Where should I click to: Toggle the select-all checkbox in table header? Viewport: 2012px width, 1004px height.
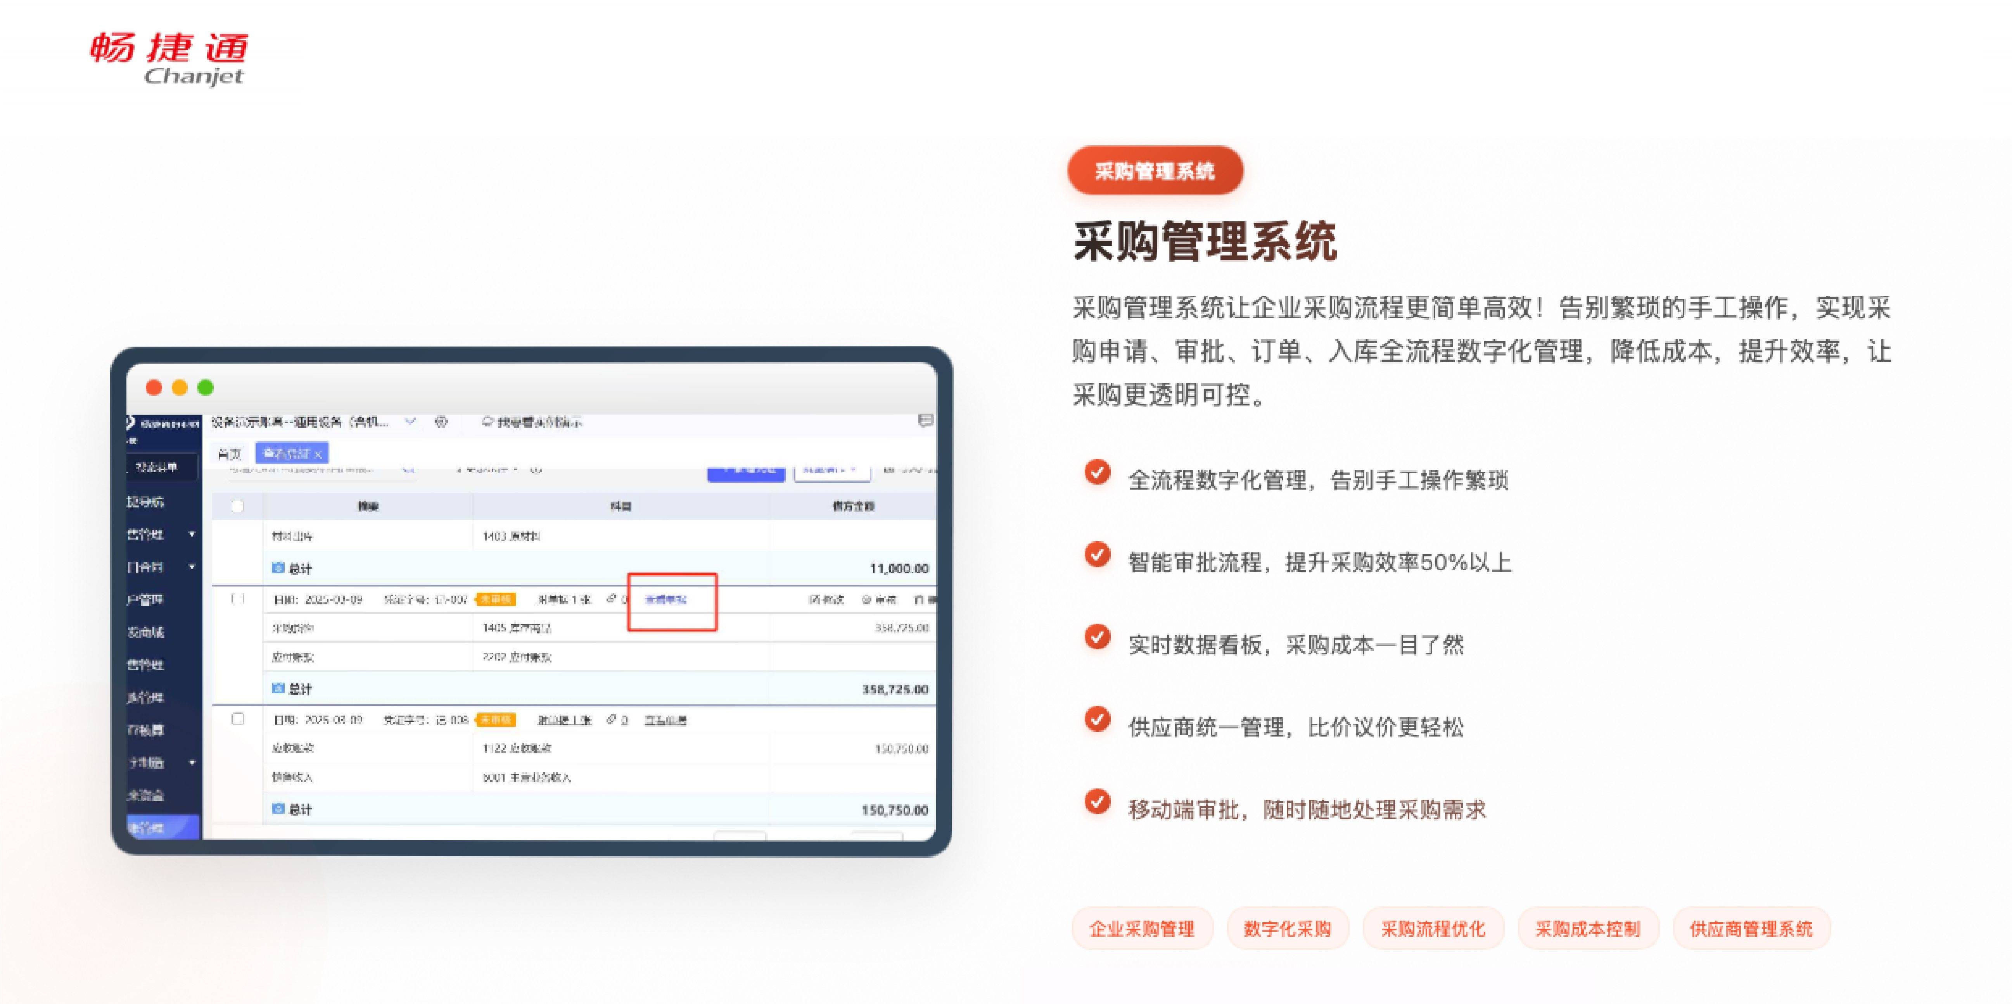(237, 506)
